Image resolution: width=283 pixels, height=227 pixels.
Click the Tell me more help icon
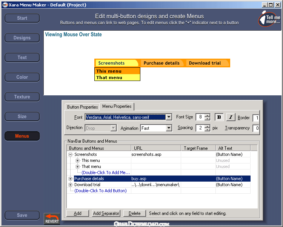click(269, 19)
